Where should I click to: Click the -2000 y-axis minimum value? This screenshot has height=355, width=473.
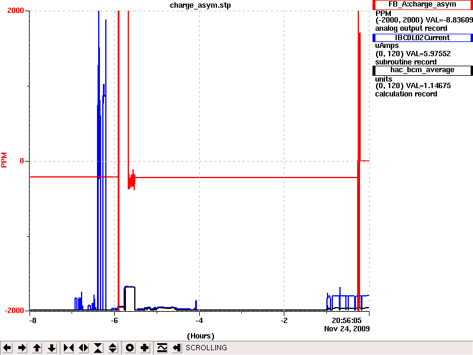14,311
